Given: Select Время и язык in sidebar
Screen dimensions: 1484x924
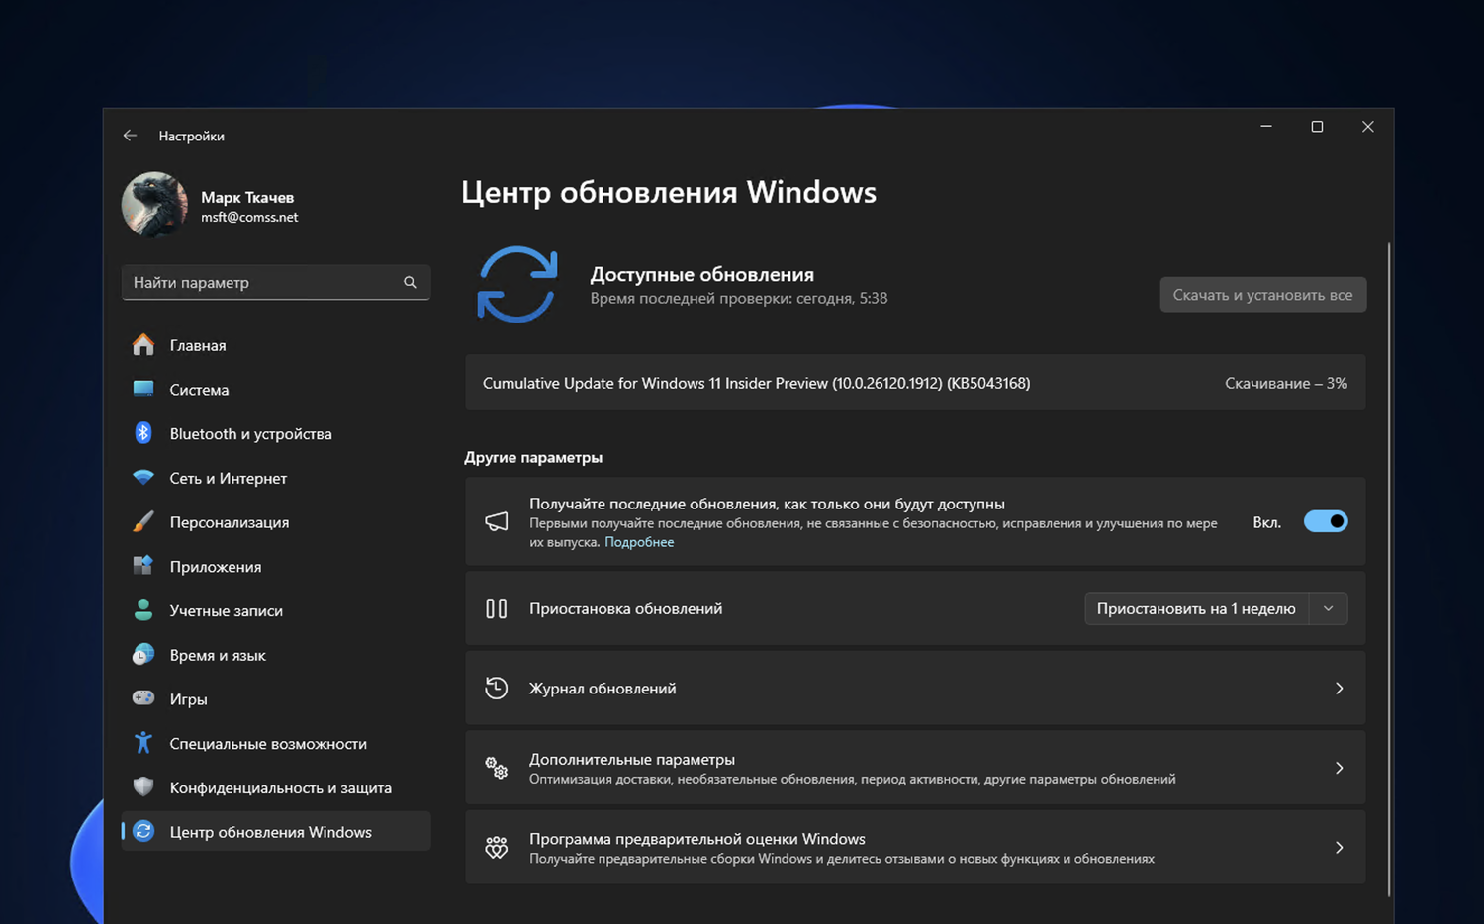Looking at the screenshot, I should [x=217, y=655].
